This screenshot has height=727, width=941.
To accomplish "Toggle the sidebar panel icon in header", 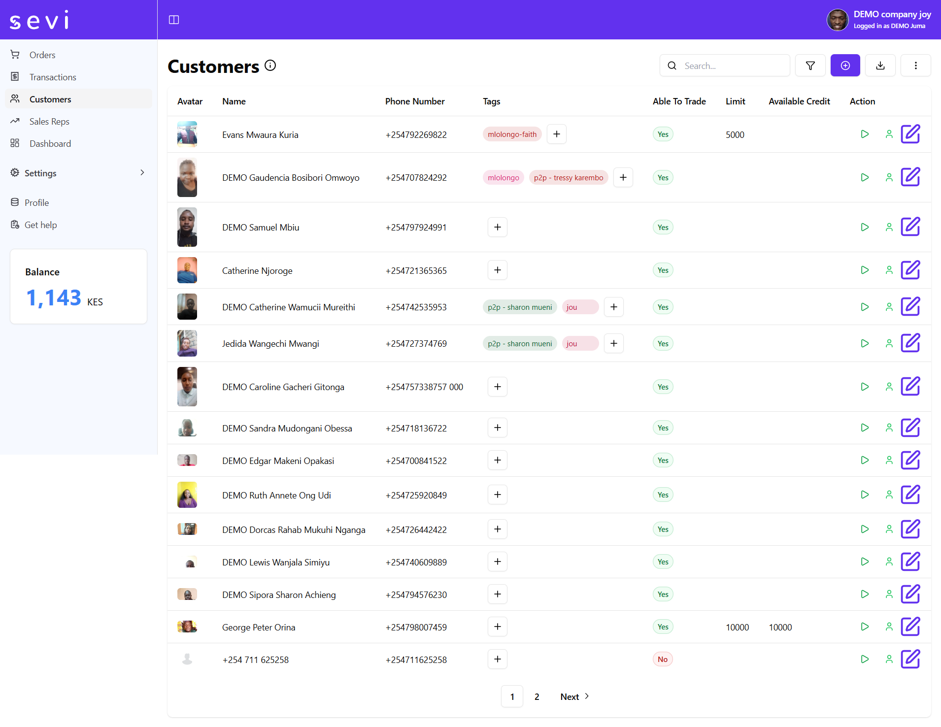I will [174, 20].
